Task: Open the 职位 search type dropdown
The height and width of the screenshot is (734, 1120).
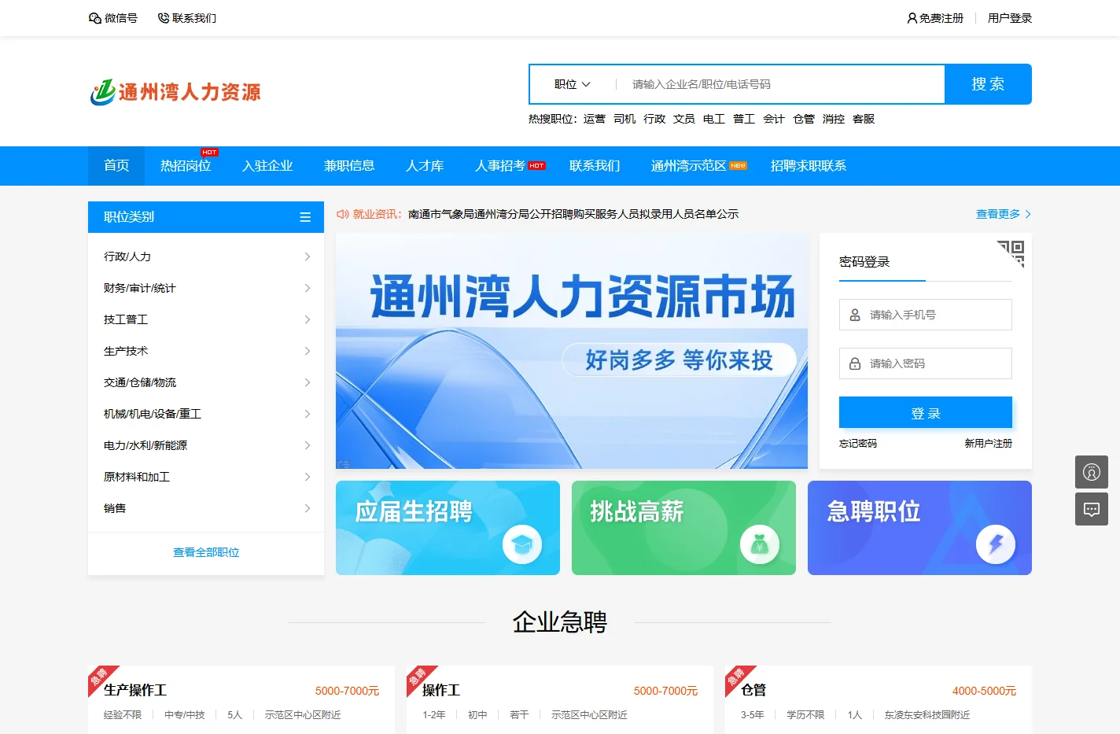Action: point(573,84)
